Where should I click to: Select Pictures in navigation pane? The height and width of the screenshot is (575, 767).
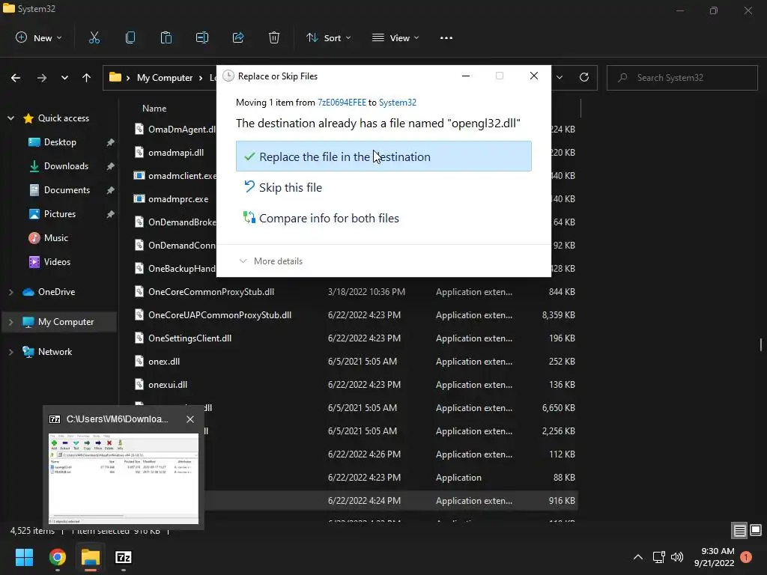[60, 214]
